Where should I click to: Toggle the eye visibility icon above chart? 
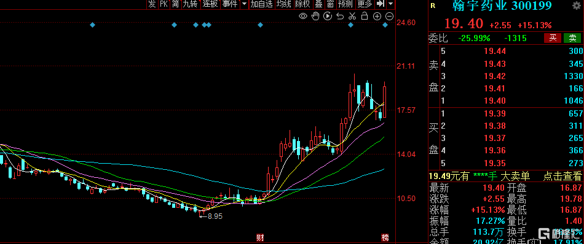(x=303, y=16)
